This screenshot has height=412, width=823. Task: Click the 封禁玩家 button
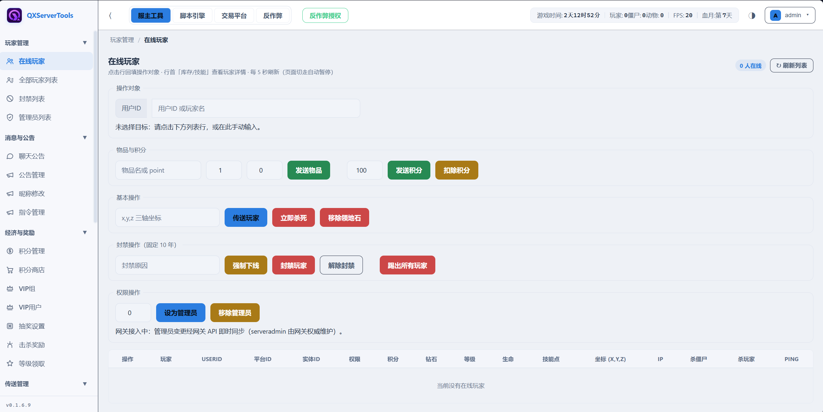[293, 265]
